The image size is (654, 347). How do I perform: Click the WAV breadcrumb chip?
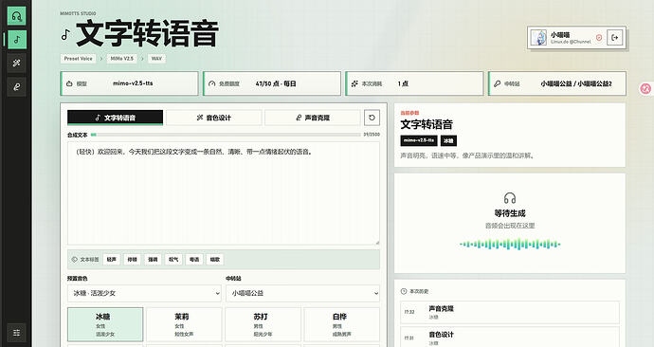[x=156, y=59]
